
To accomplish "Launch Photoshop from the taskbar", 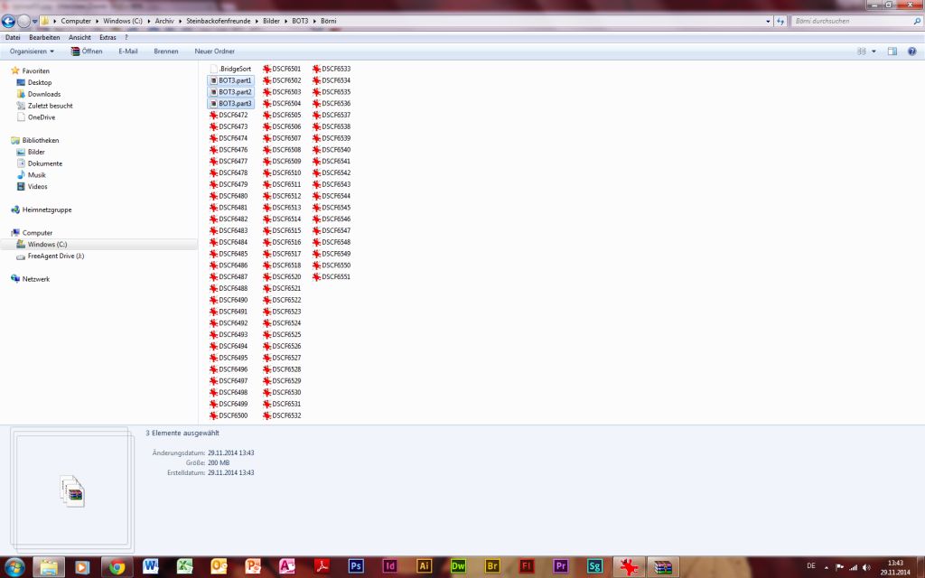I will pyautogui.click(x=356, y=566).
